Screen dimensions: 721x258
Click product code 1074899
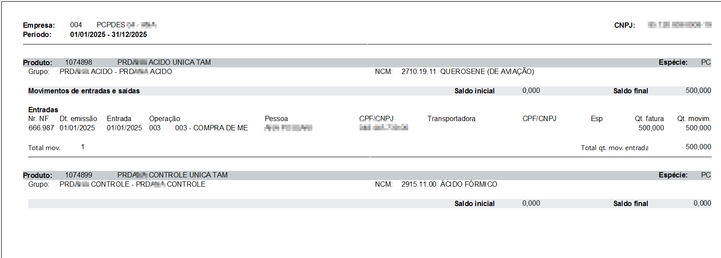79,175
